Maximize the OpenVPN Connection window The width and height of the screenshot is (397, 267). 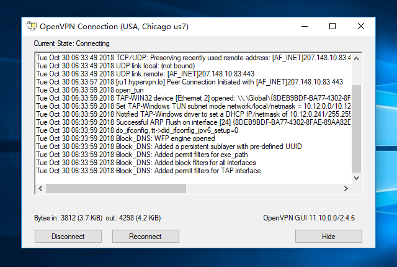(332, 26)
